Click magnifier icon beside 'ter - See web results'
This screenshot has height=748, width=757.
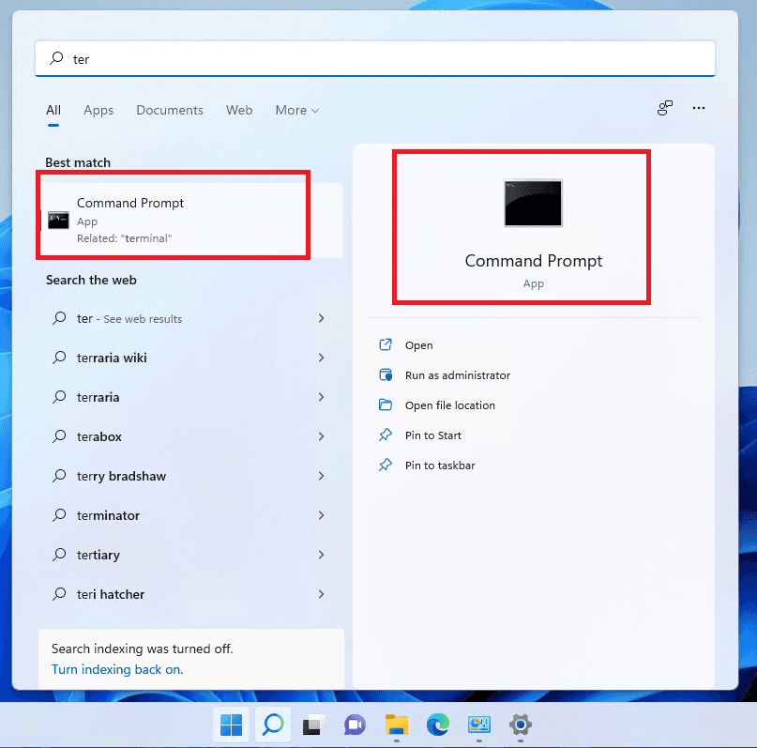click(x=59, y=318)
